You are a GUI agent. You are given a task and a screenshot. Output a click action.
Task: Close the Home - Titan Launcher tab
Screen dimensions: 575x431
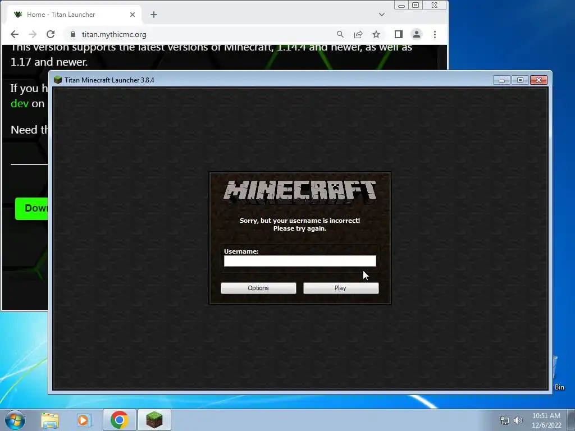tap(133, 15)
